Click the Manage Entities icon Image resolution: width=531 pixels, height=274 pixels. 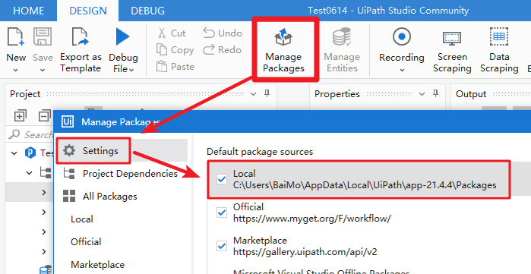pos(342,37)
